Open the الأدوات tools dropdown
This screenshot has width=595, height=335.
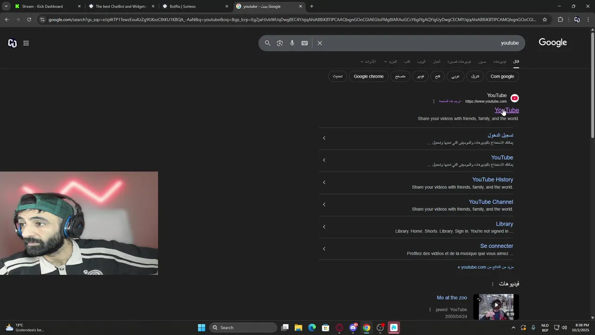pos(368,61)
